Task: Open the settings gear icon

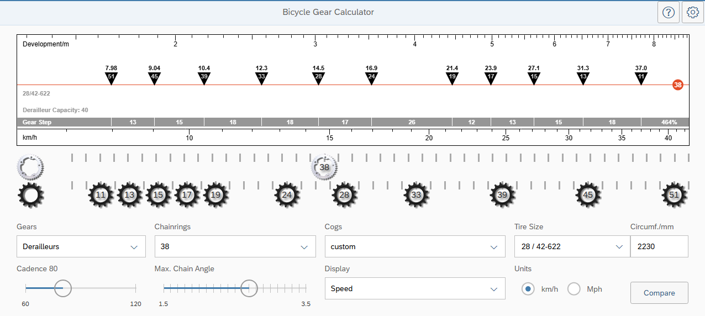Action: coord(693,12)
